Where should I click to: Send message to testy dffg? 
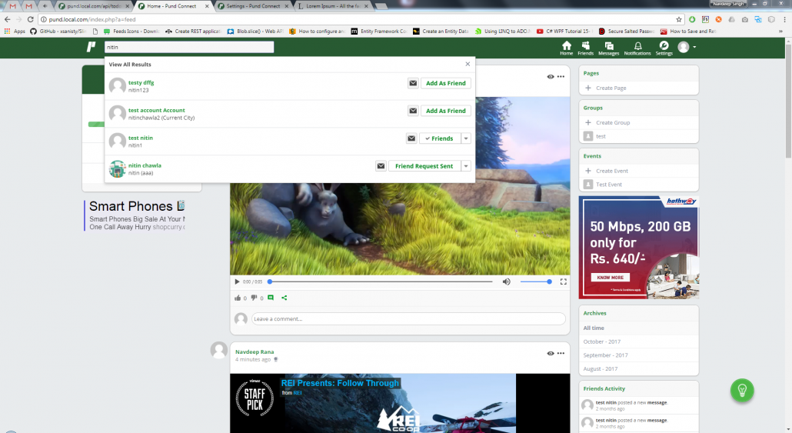413,83
